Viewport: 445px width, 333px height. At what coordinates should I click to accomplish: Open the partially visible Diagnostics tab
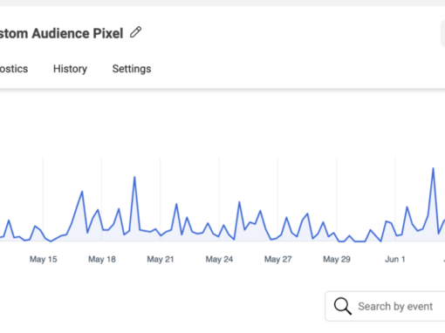click(x=14, y=69)
